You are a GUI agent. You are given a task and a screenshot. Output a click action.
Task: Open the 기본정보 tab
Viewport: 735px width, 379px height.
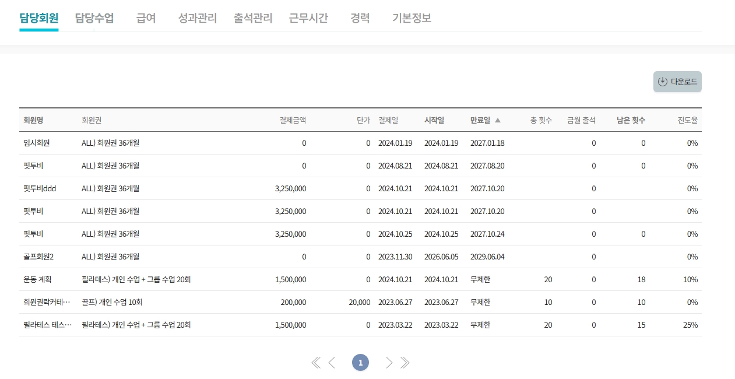[412, 18]
